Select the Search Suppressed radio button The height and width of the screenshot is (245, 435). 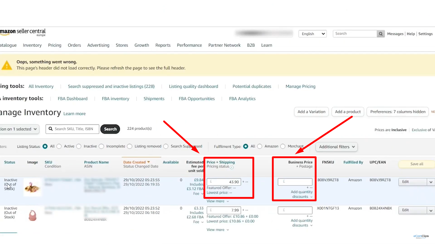pyautogui.click(x=166, y=146)
